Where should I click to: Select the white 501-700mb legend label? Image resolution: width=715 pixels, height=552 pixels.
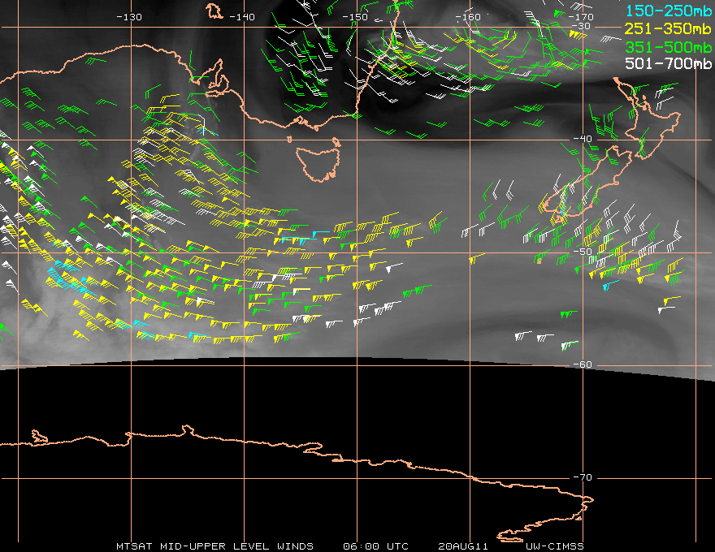tap(667, 63)
